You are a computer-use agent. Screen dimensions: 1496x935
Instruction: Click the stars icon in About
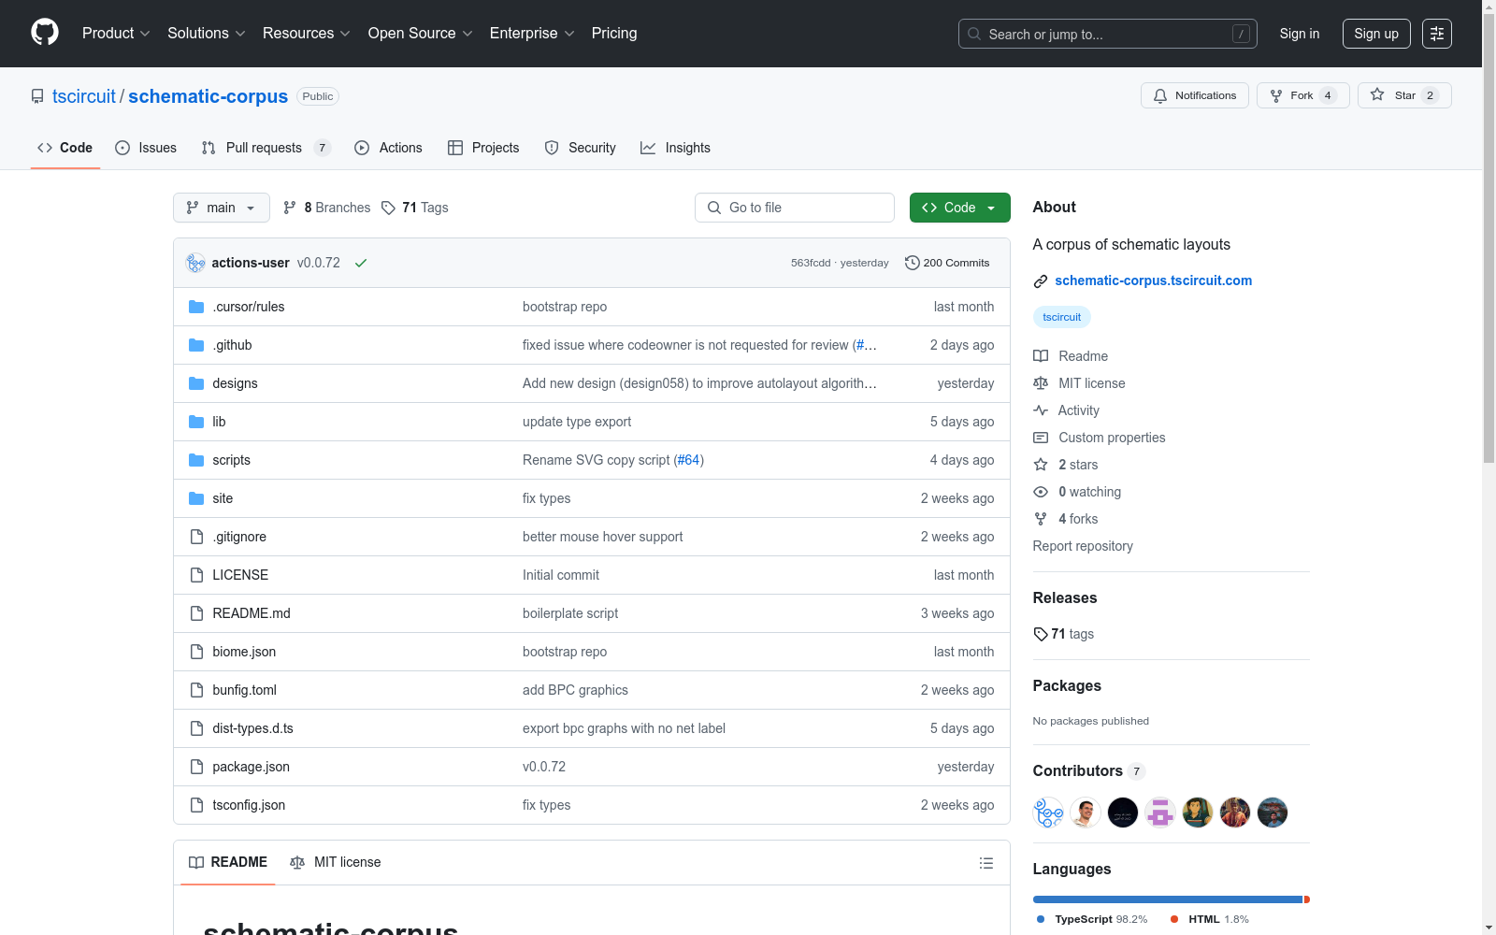(1041, 465)
